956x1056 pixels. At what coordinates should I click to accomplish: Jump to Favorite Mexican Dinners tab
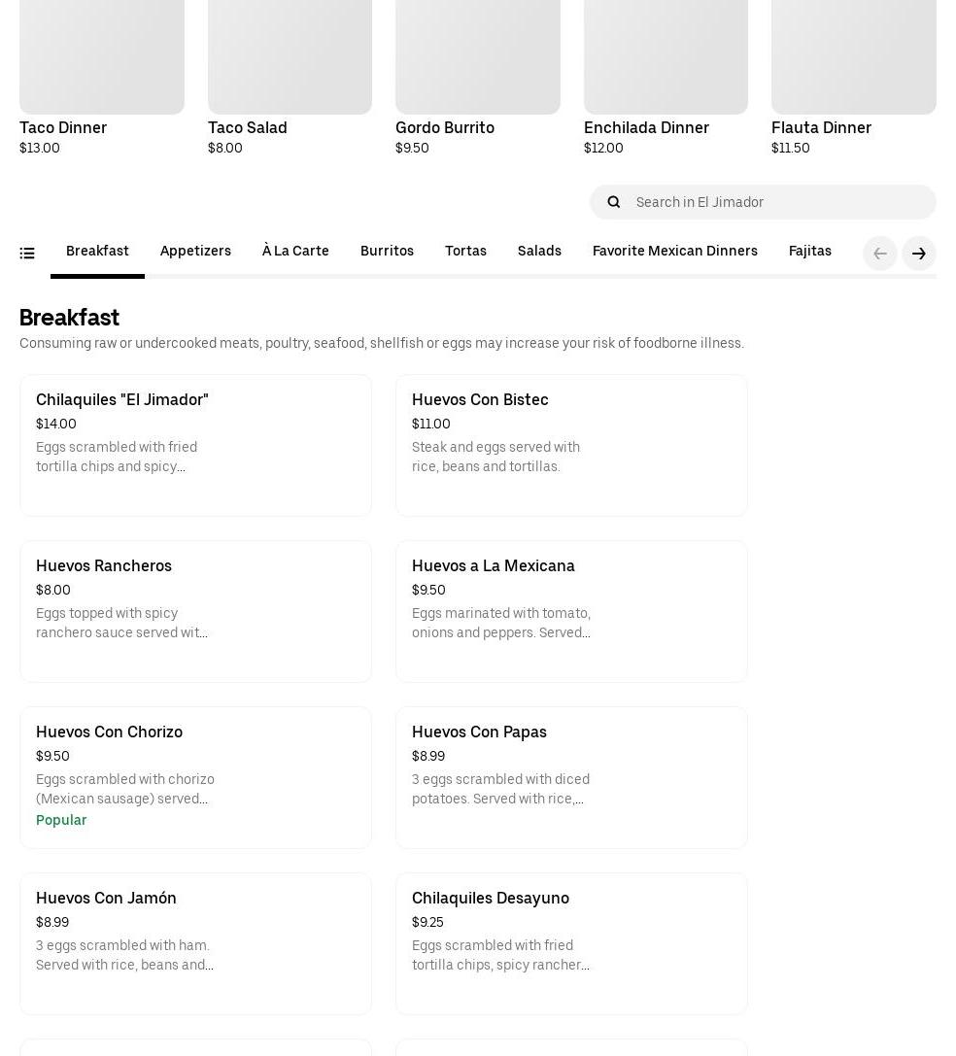674,252
